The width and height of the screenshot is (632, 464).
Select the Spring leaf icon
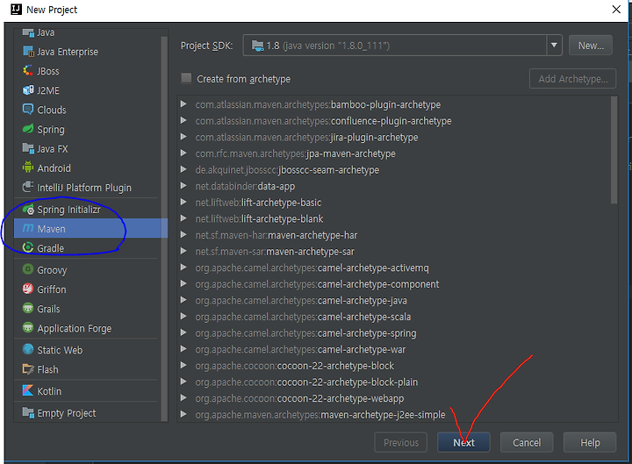[28, 129]
